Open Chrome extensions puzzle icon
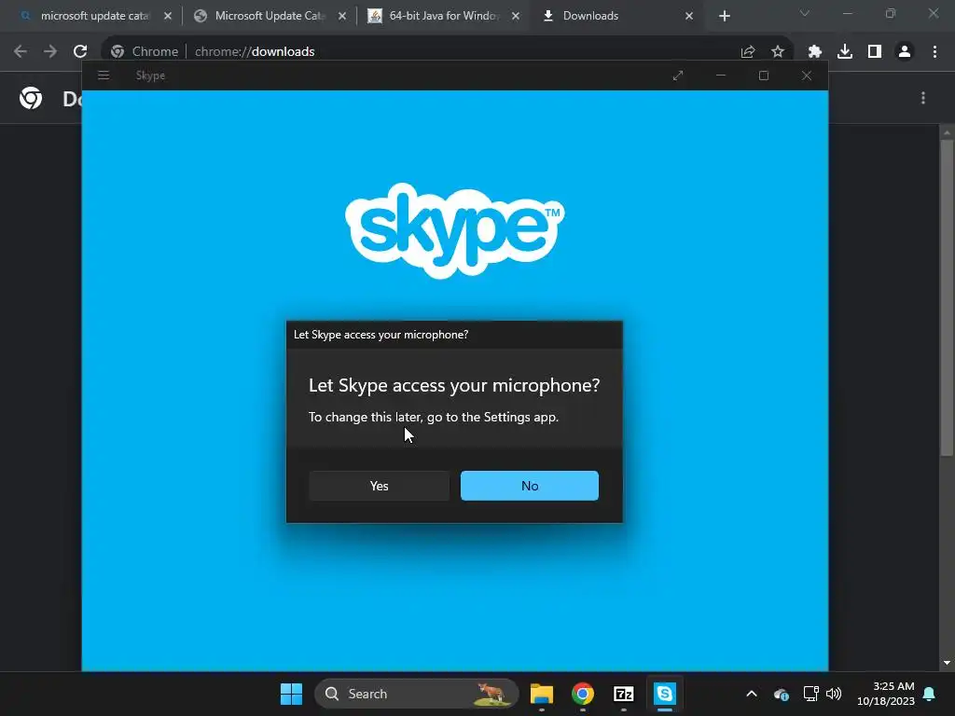This screenshot has height=716, width=955. (815, 52)
